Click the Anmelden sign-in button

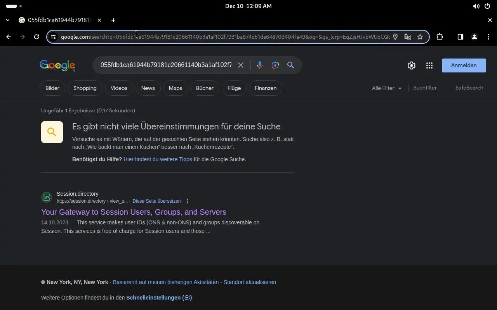(x=464, y=65)
